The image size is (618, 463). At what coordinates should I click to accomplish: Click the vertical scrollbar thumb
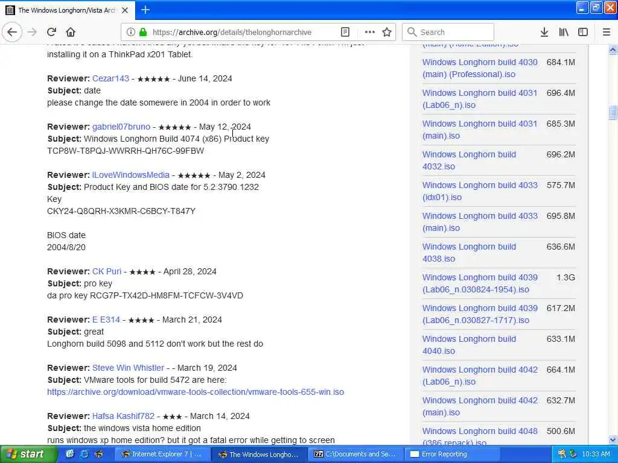pos(613,113)
